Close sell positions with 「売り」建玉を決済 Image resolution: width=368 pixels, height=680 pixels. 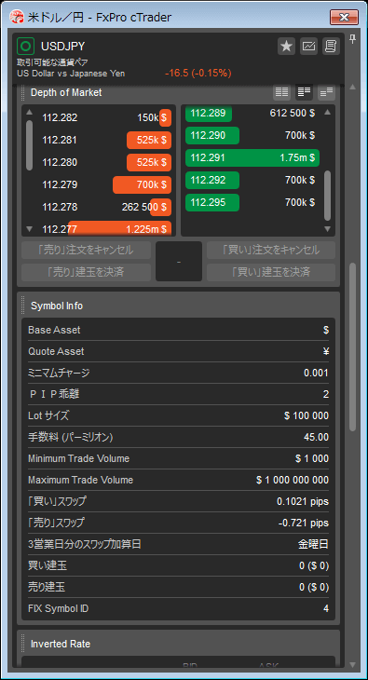(x=87, y=272)
